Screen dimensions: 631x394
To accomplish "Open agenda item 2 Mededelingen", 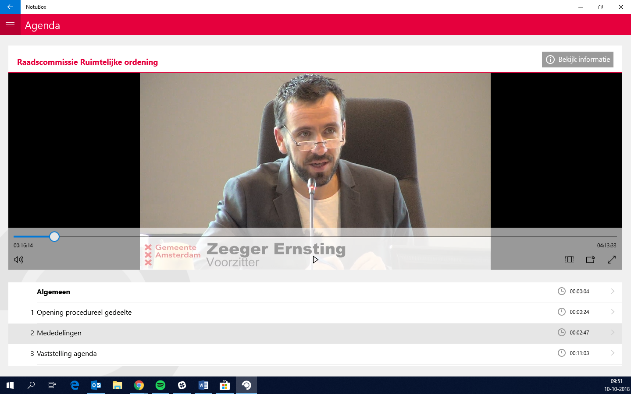I will (315, 333).
